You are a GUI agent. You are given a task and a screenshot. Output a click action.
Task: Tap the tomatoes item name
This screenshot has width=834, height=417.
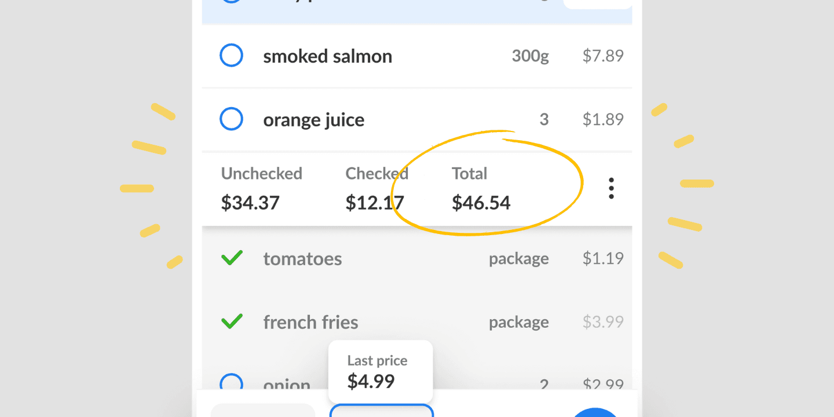click(302, 258)
